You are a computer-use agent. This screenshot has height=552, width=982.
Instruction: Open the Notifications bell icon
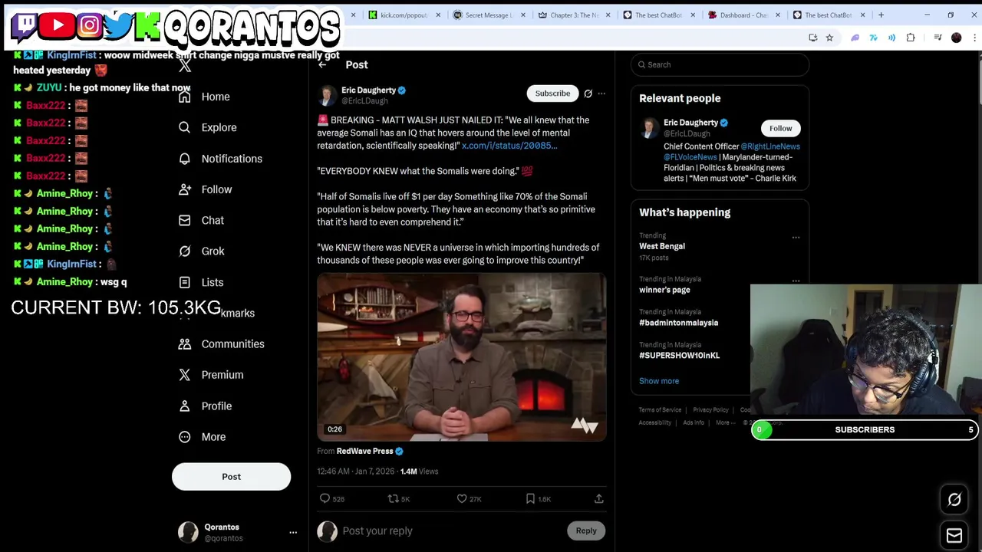184,158
